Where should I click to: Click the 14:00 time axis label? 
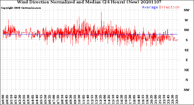(105, 99)
